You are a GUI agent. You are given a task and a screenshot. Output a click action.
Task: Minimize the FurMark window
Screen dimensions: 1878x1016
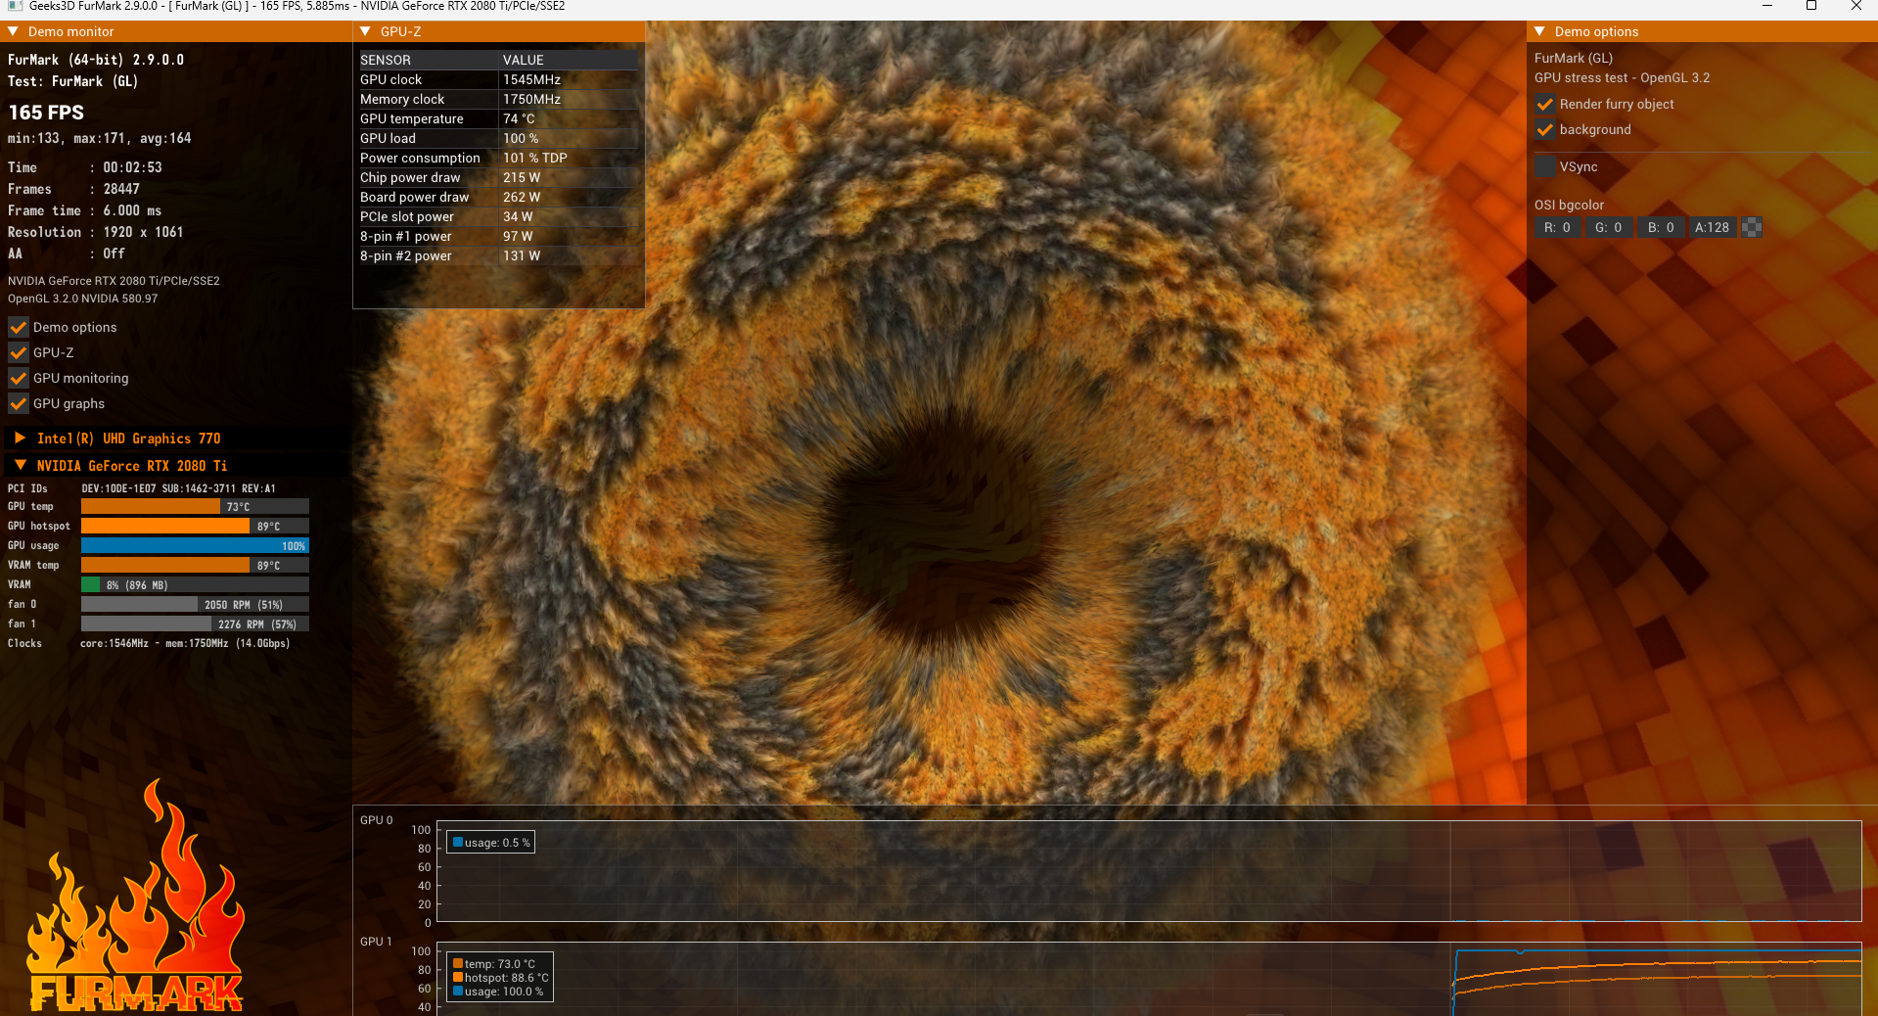pos(1767,6)
